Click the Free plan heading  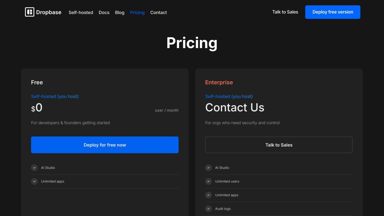pos(37,82)
